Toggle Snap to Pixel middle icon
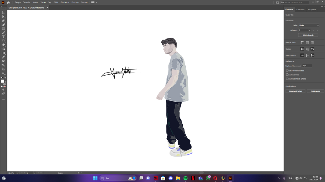 pos(307,55)
